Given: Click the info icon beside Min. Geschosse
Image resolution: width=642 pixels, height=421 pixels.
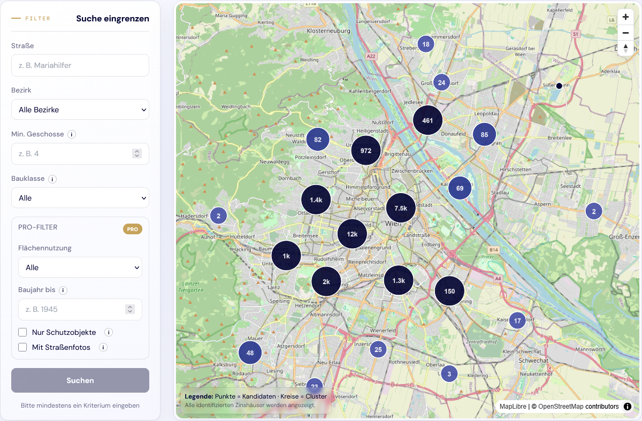Looking at the screenshot, I should coord(71,134).
